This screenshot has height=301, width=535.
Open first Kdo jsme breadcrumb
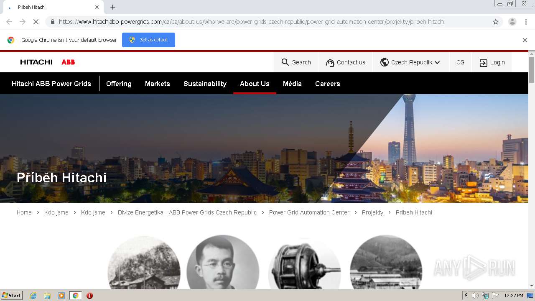click(56, 212)
